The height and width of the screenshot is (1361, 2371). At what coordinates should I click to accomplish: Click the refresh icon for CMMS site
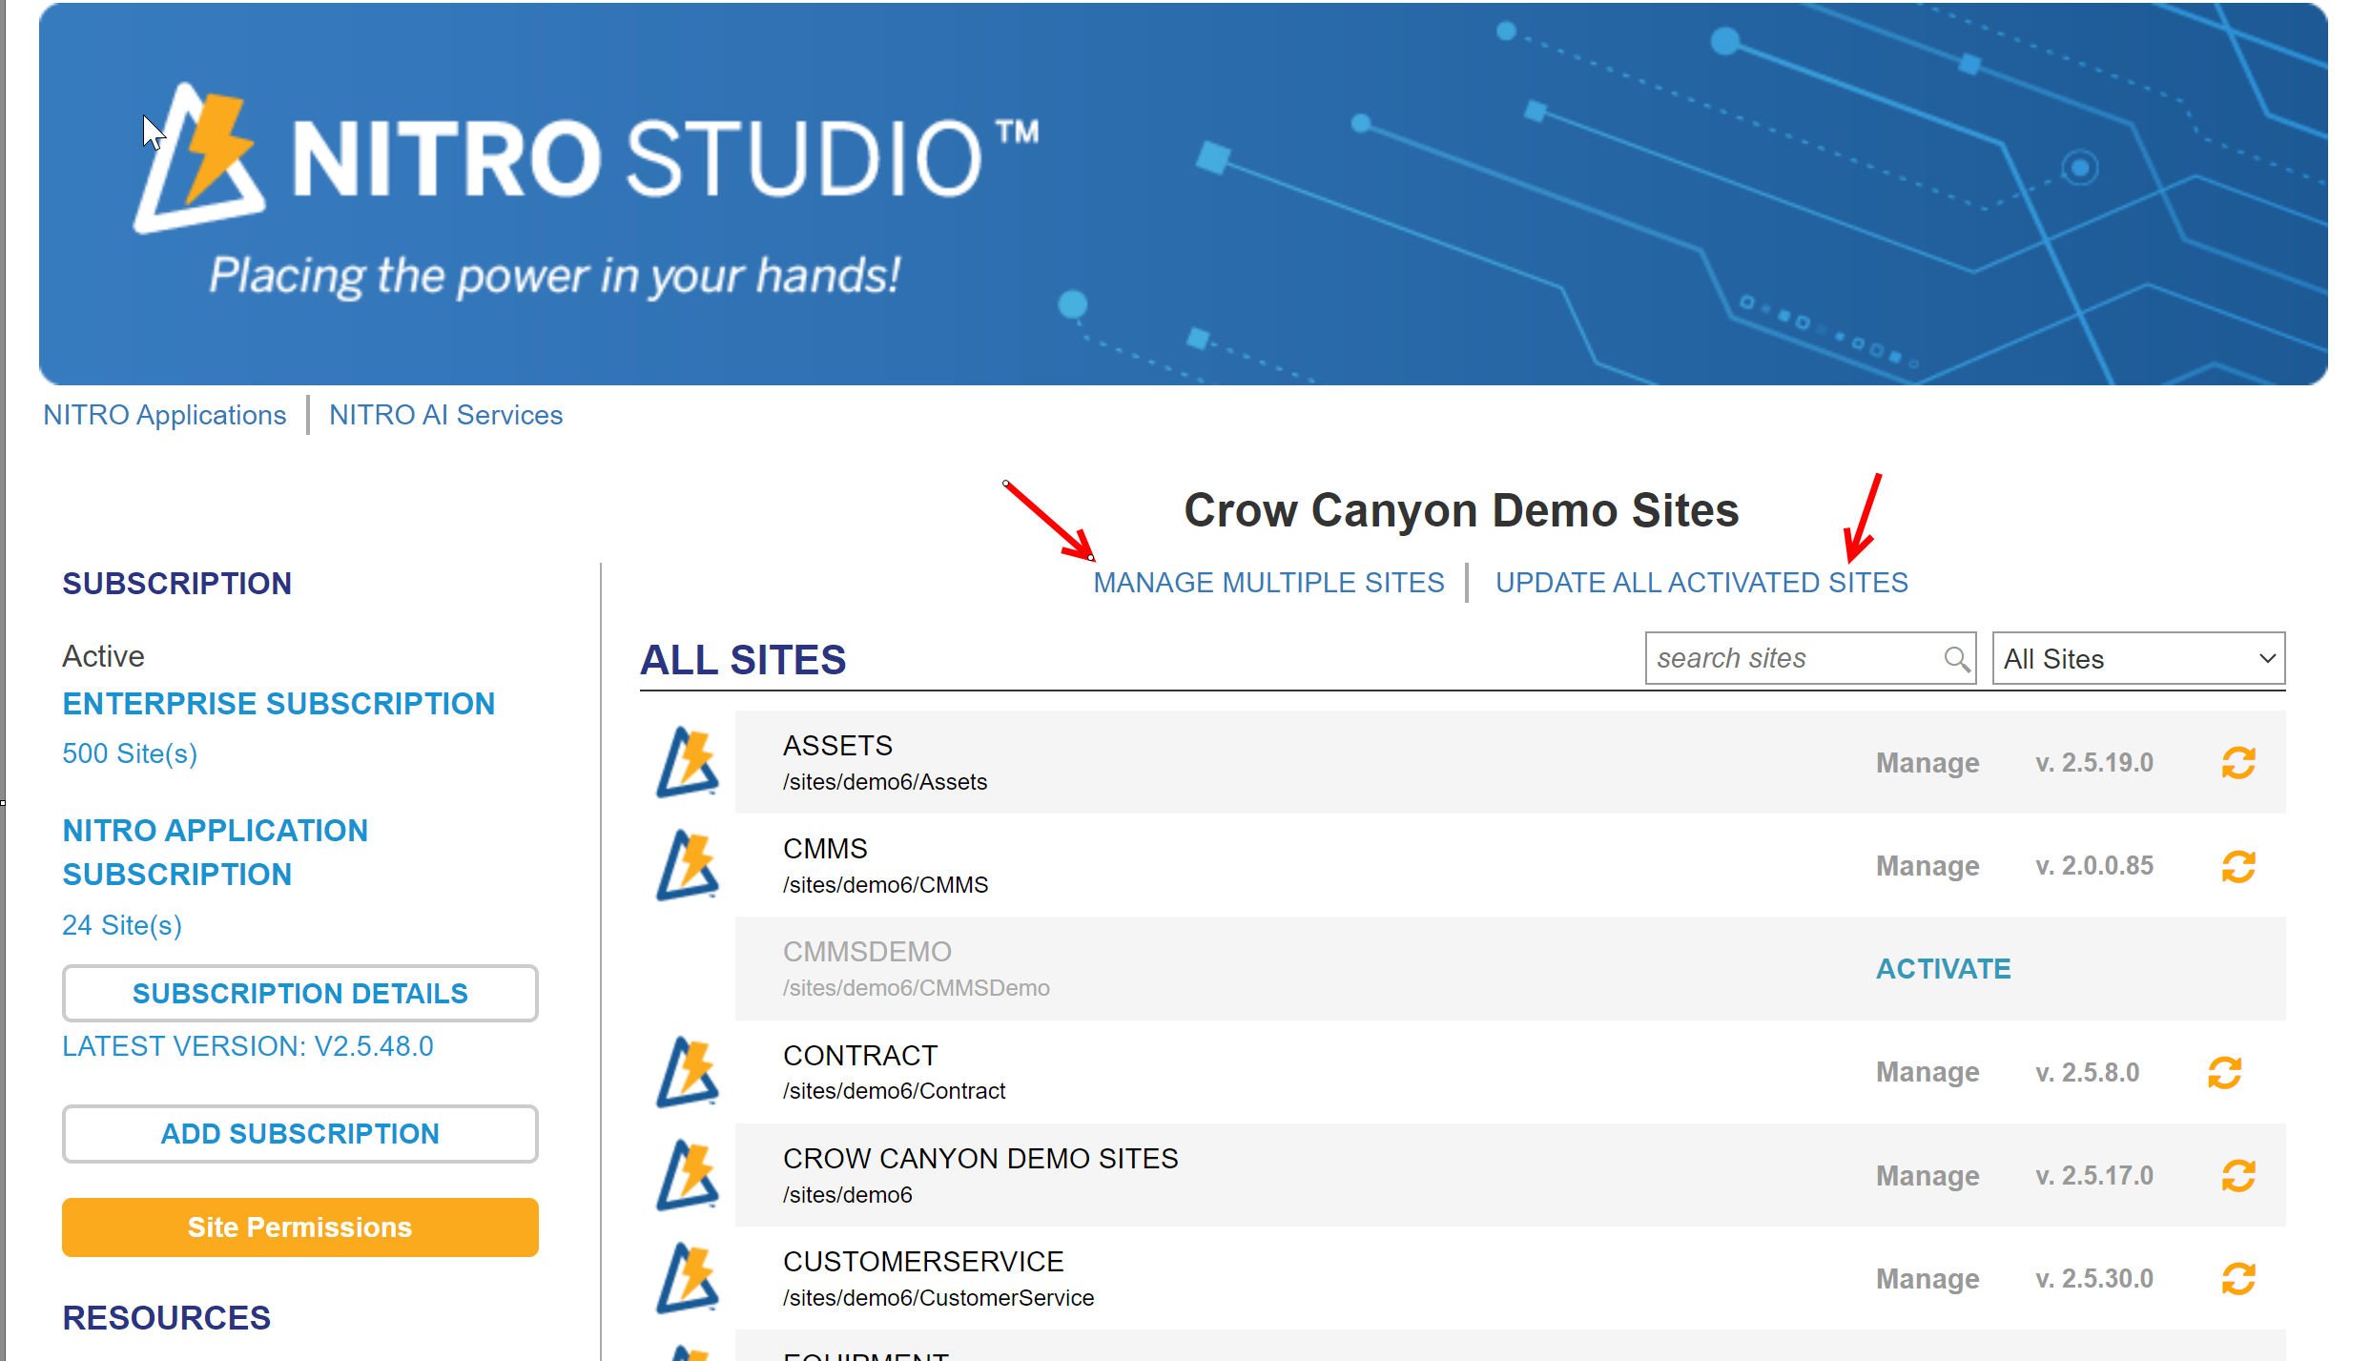pyautogui.click(x=2237, y=866)
